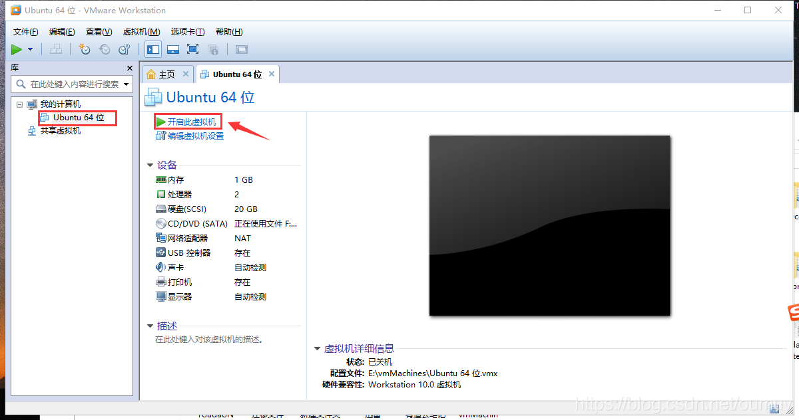Close the 主页 tab

tap(186, 74)
